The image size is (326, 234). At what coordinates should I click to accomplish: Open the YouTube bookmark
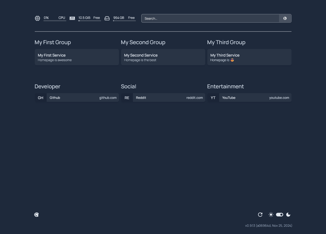255,97
